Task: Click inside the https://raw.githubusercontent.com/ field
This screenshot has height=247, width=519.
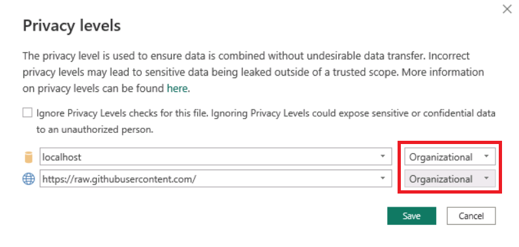Action: pyautogui.click(x=216, y=179)
